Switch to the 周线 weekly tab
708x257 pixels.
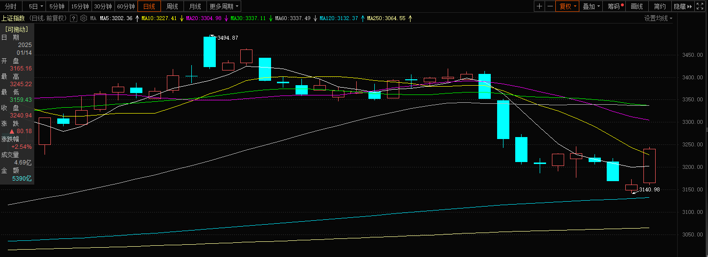(172, 6)
